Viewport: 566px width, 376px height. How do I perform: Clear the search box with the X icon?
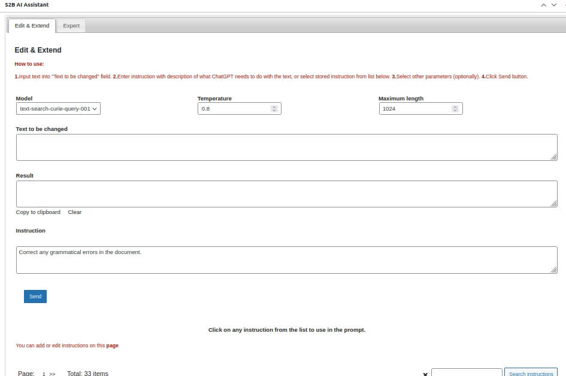click(x=425, y=374)
